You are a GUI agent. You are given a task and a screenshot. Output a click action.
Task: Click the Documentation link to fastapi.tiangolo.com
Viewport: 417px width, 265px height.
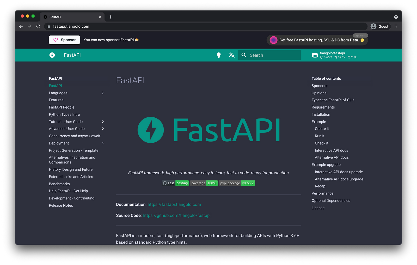174,204
